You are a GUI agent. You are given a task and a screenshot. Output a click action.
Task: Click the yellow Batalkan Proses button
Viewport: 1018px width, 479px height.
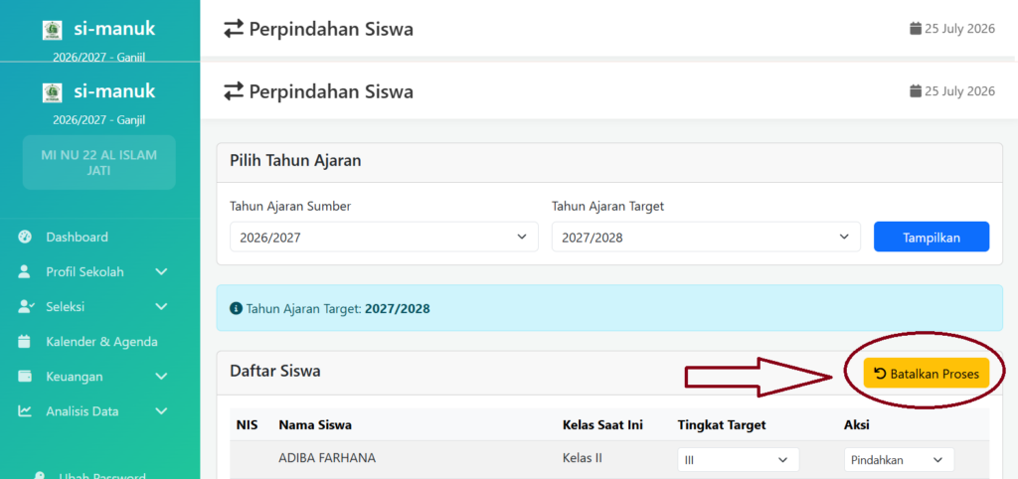926,374
